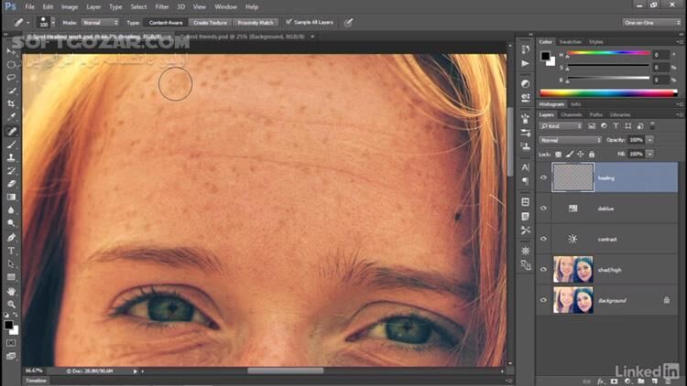Open the layer blend mode dropdown
The width and height of the screenshot is (687, 386).
tap(570, 140)
